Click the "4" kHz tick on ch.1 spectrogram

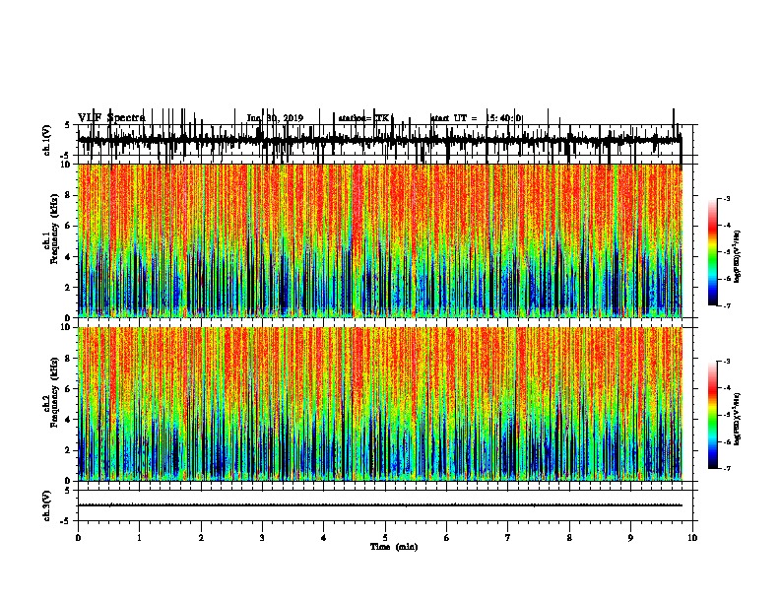click(x=68, y=257)
